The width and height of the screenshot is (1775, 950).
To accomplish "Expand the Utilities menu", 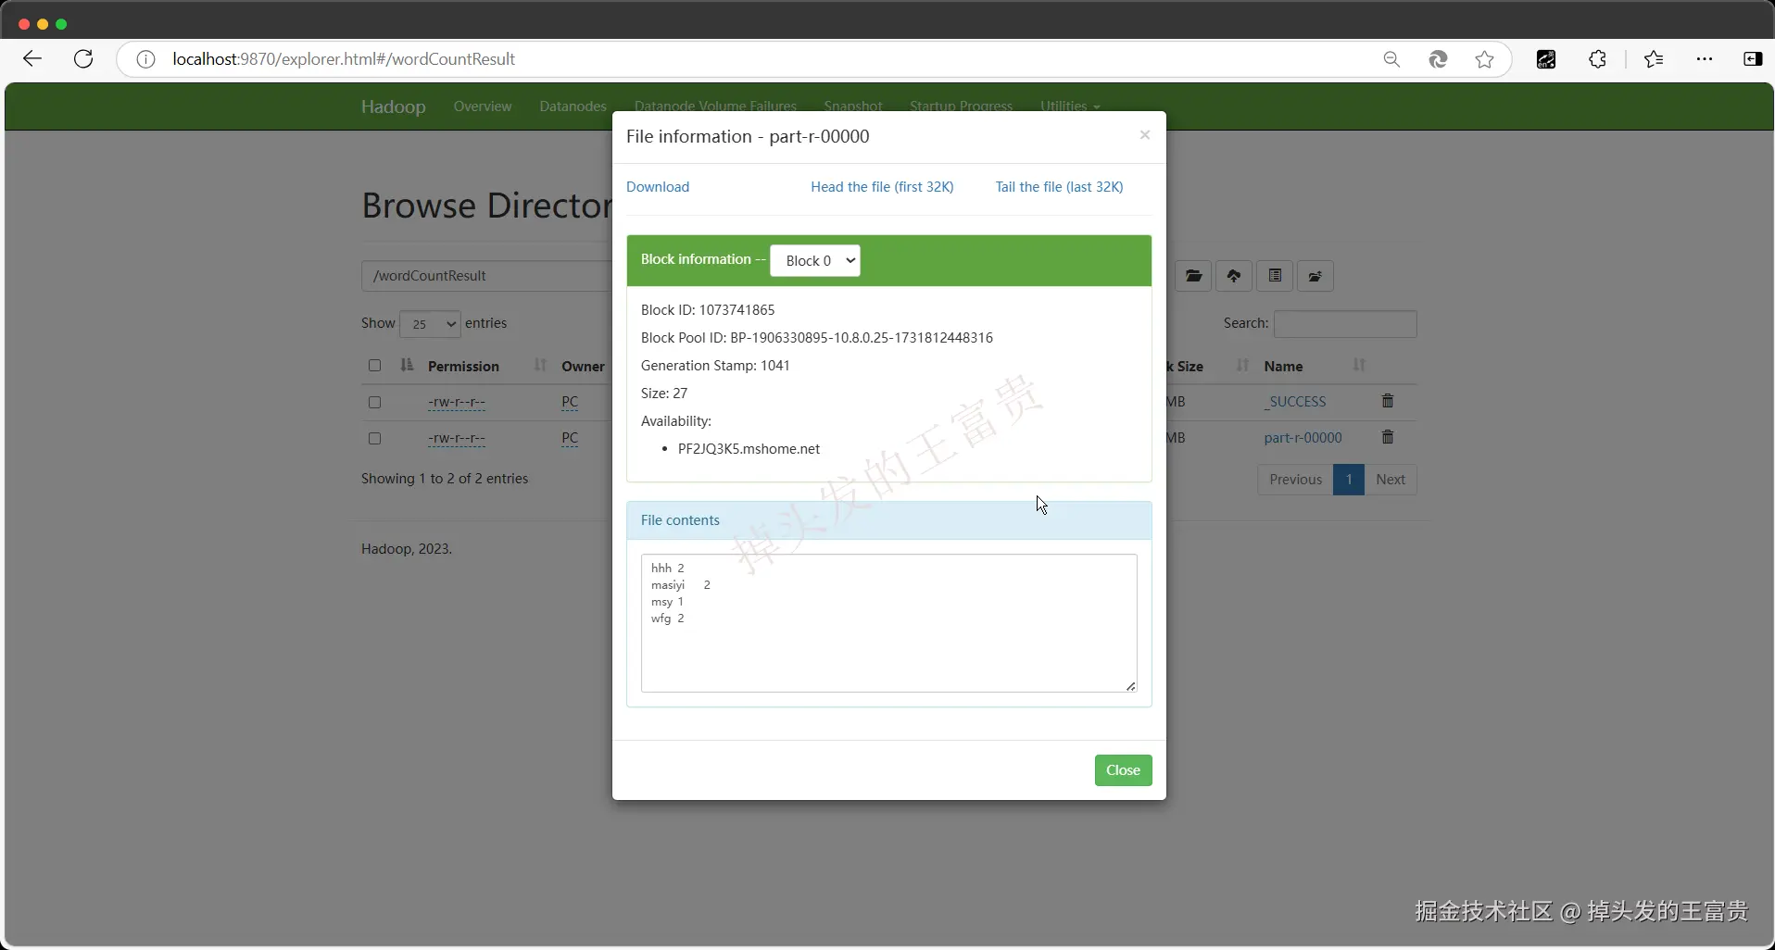I will click(1070, 106).
